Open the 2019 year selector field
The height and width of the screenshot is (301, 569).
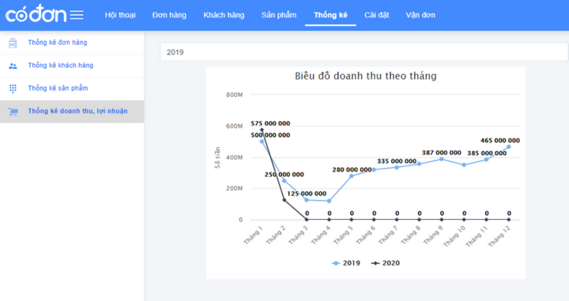click(364, 52)
